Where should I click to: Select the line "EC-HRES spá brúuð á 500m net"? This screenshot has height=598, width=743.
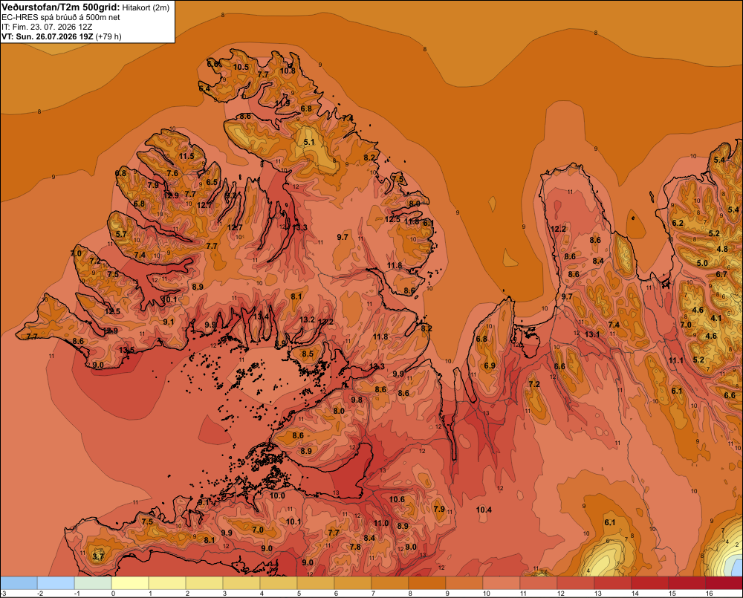pos(61,18)
